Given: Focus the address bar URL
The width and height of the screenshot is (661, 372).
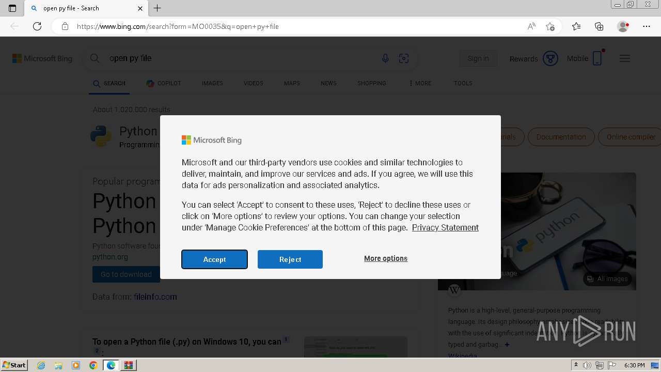Looking at the screenshot, I should click(x=178, y=26).
